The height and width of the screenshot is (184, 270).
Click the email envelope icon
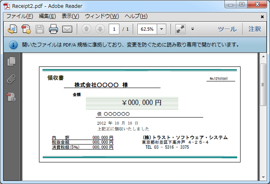67,29
